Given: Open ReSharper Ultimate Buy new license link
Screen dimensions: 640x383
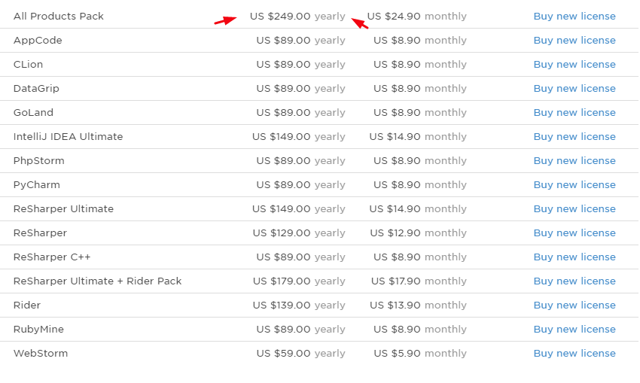Looking at the screenshot, I should (574, 209).
